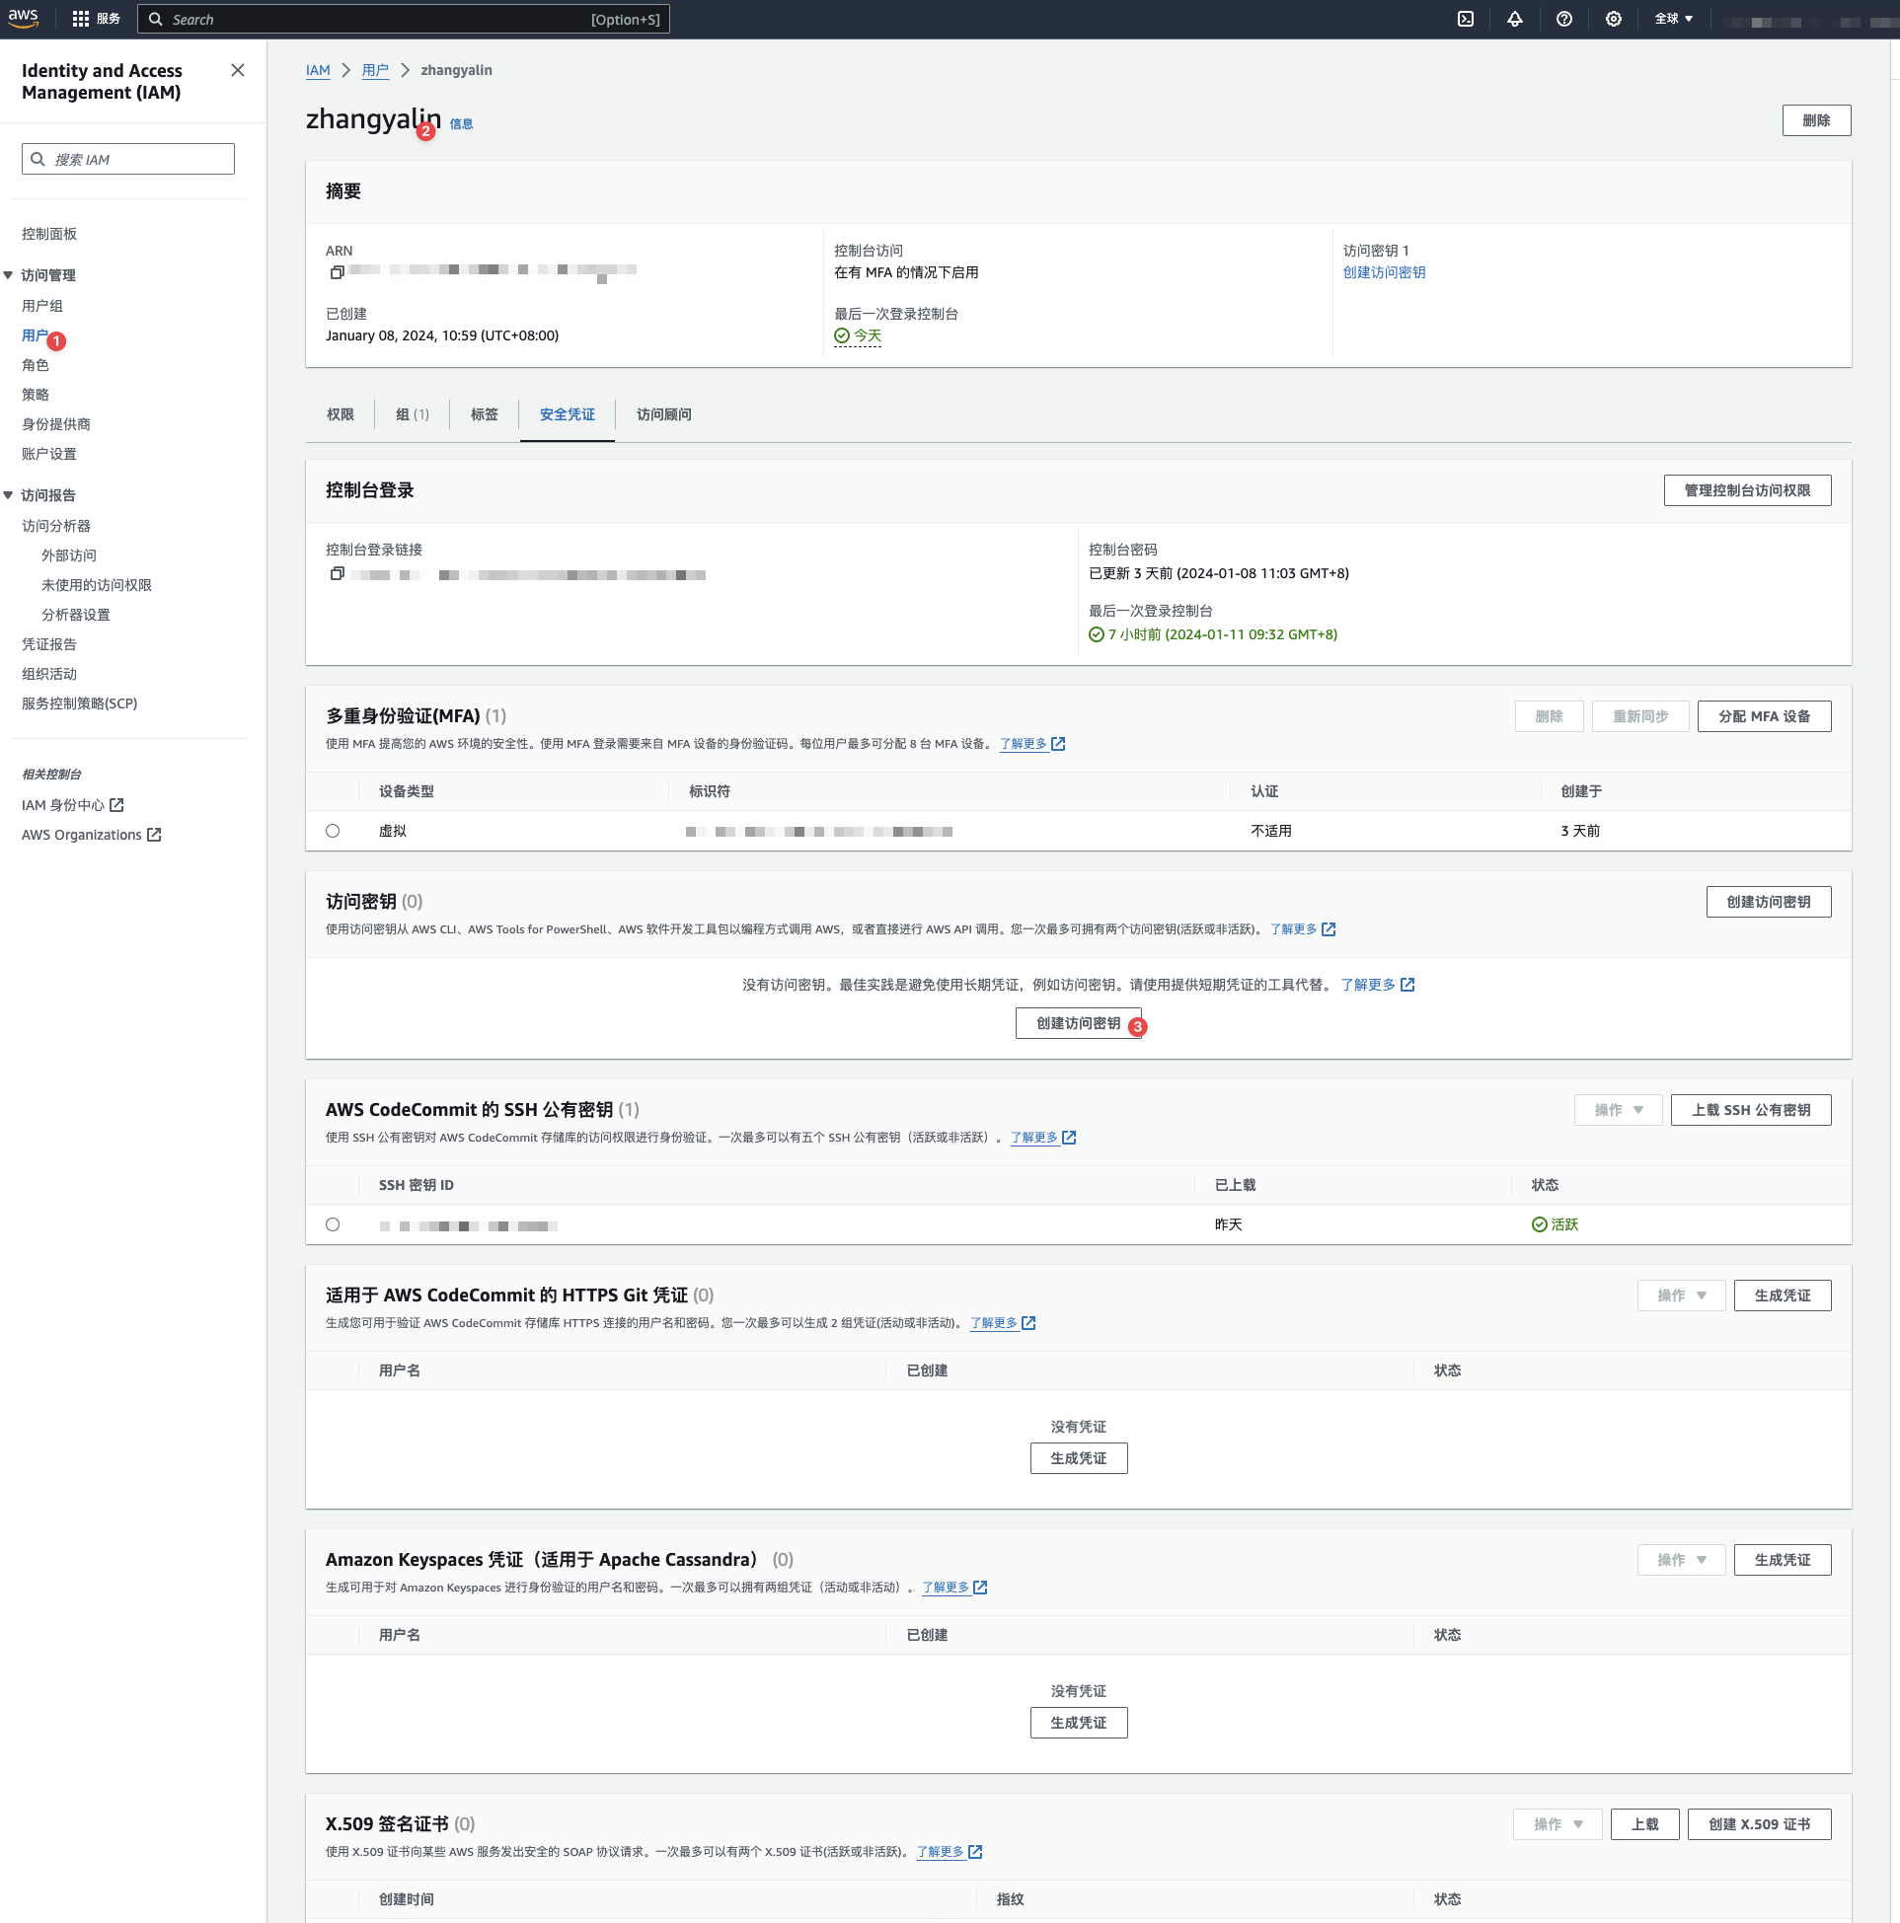This screenshot has width=1900, height=1923.
Task: Click the 创建访问密钥 link in summary
Action: coord(1384,271)
